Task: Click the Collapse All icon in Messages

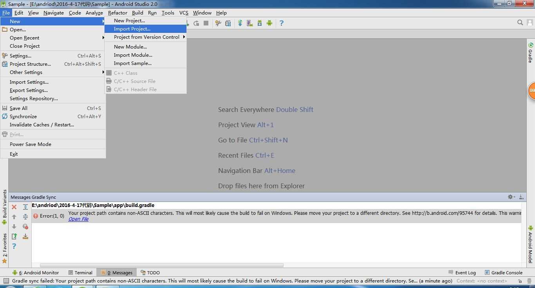Action: tap(25, 217)
